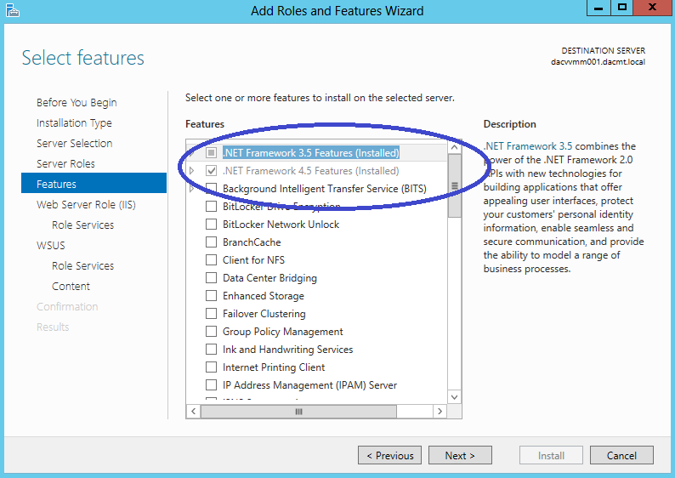Select the IP Address Management (IPAM) Server label
This screenshot has height=478, width=675.
pos(309,385)
